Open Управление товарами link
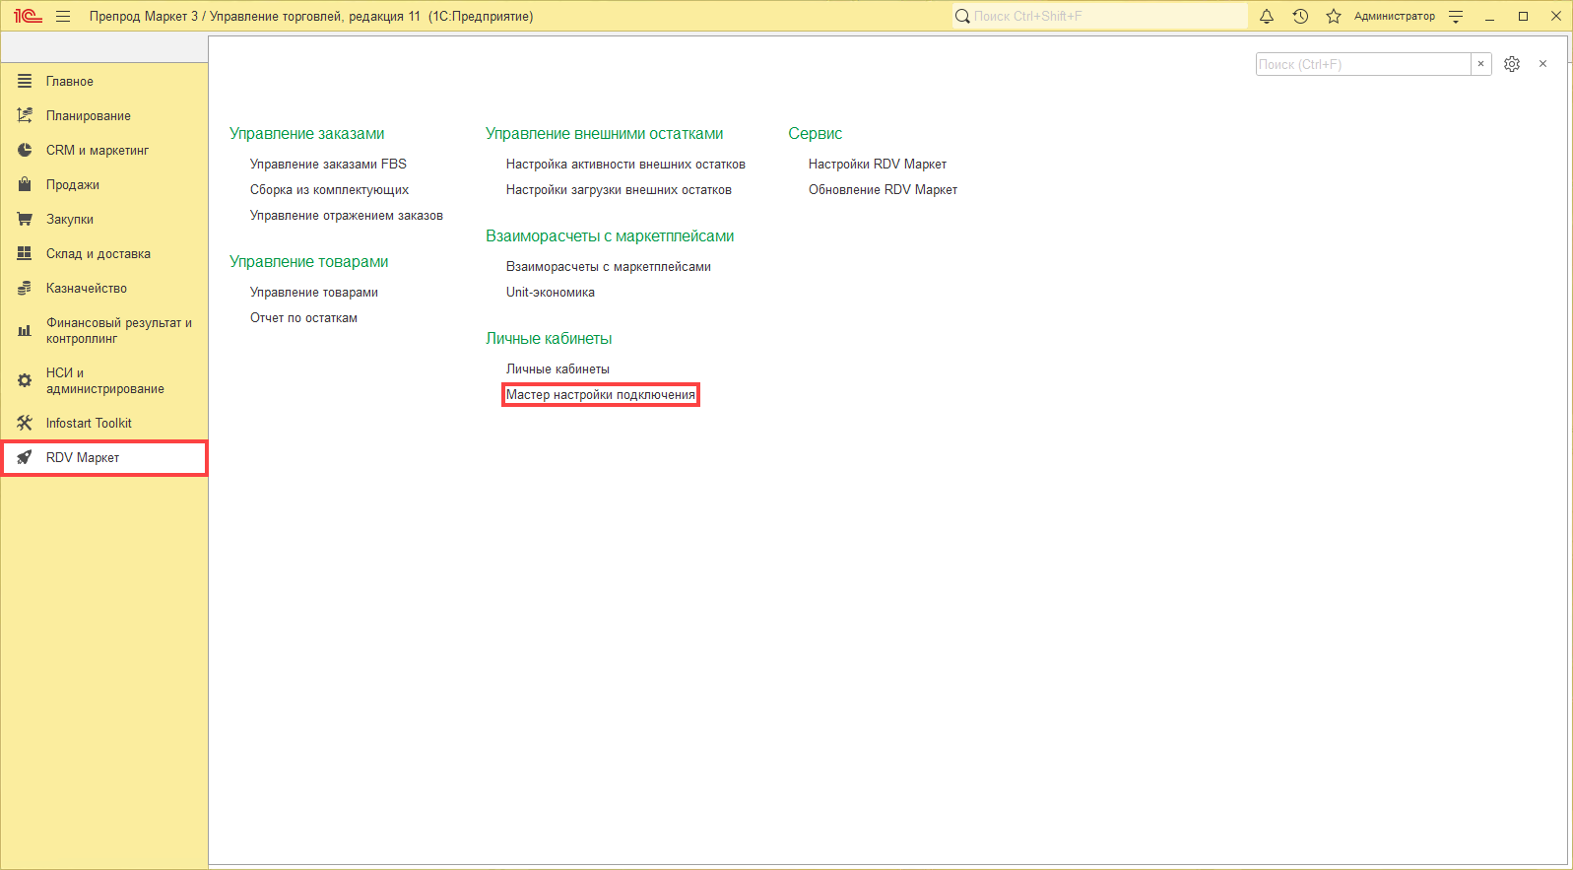The height and width of the screenshot is (870, 1573). (314, 292)
